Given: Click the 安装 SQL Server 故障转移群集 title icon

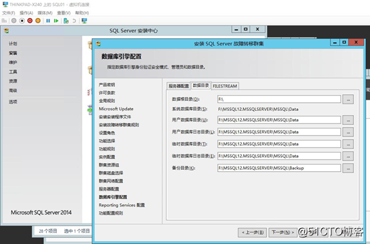Looking at the screenshot, I should pos(98,43).
